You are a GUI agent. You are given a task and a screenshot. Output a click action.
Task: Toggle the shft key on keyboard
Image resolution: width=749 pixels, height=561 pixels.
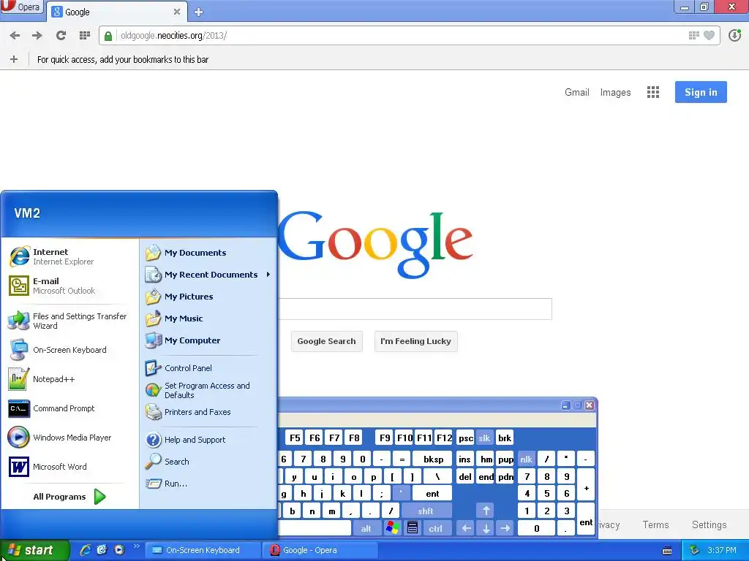426,511
